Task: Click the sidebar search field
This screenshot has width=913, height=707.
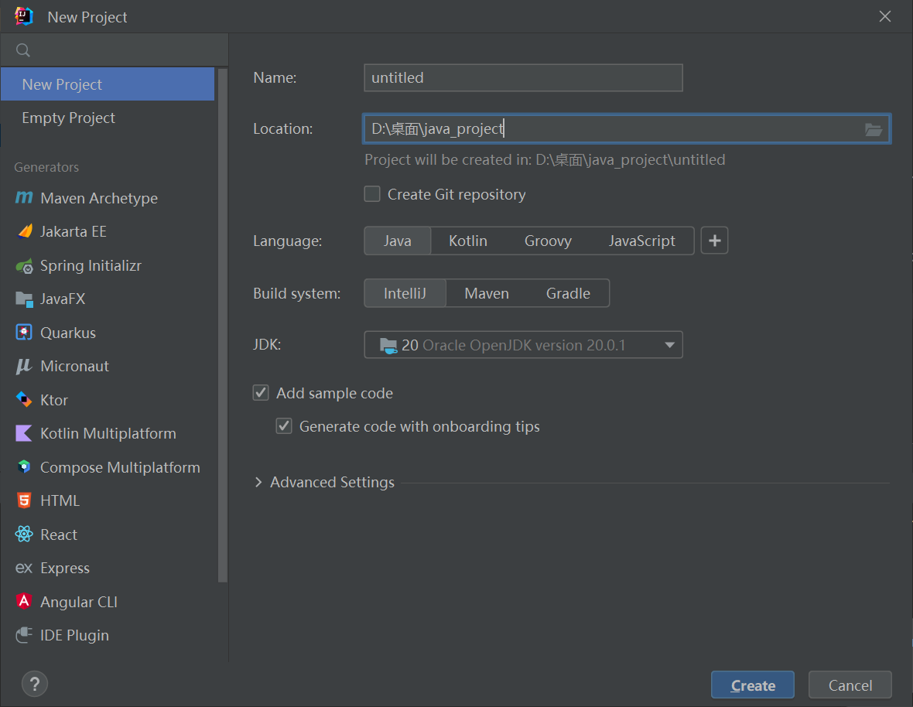Action: click(115, 50)
